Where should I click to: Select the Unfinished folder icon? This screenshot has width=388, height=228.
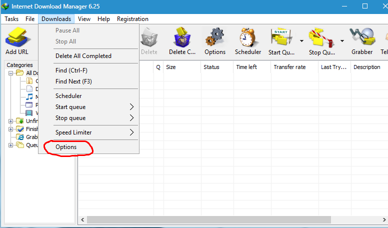[x=20, y=121]
